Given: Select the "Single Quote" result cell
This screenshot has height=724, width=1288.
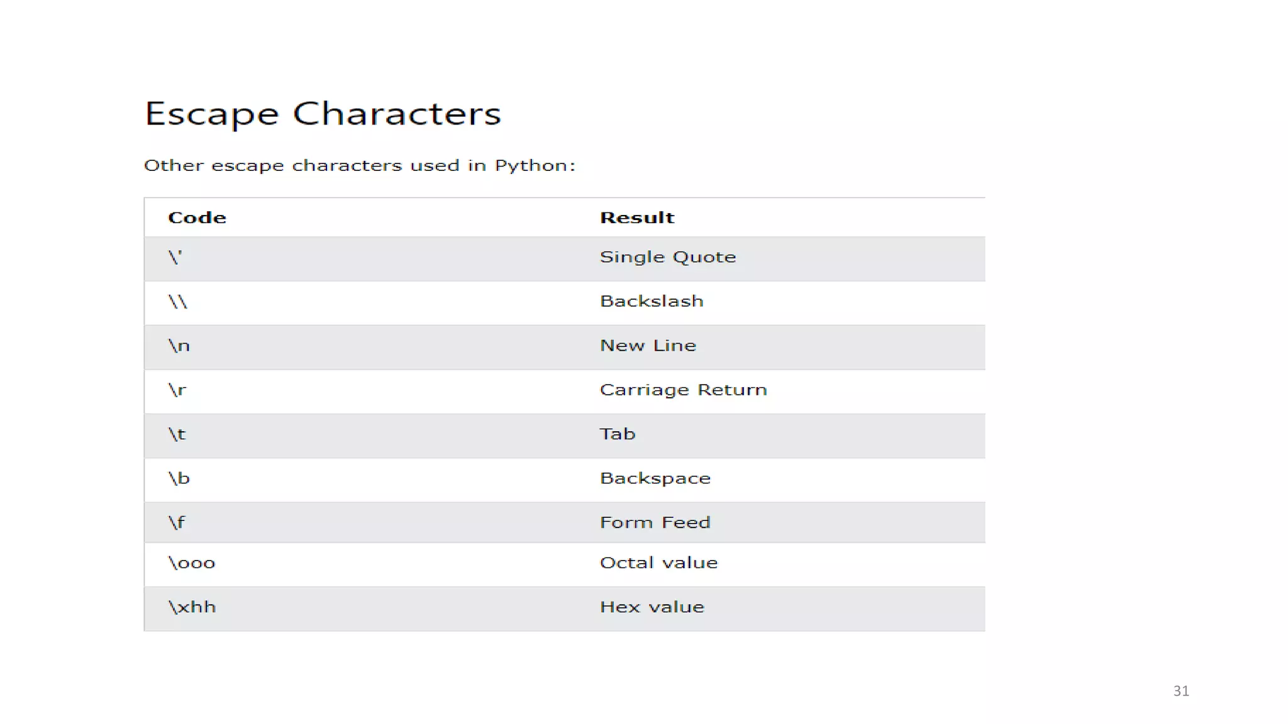Looking at the screenshot, I should point(667,257).
